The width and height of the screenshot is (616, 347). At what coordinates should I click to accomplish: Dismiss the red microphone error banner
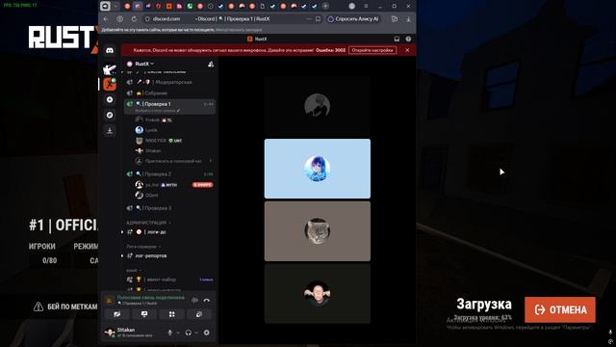click(407, 50)
